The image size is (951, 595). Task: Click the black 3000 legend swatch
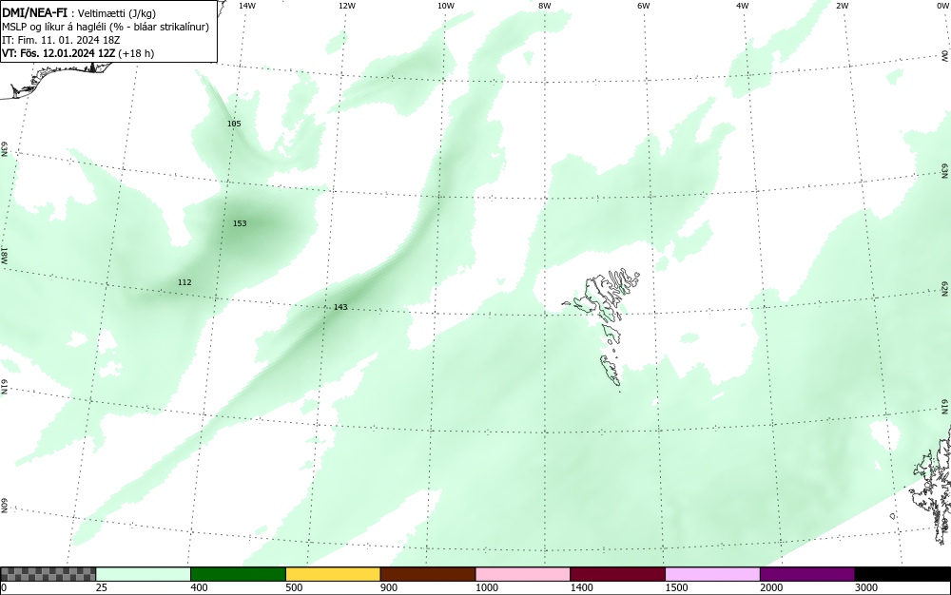(902, 574)
